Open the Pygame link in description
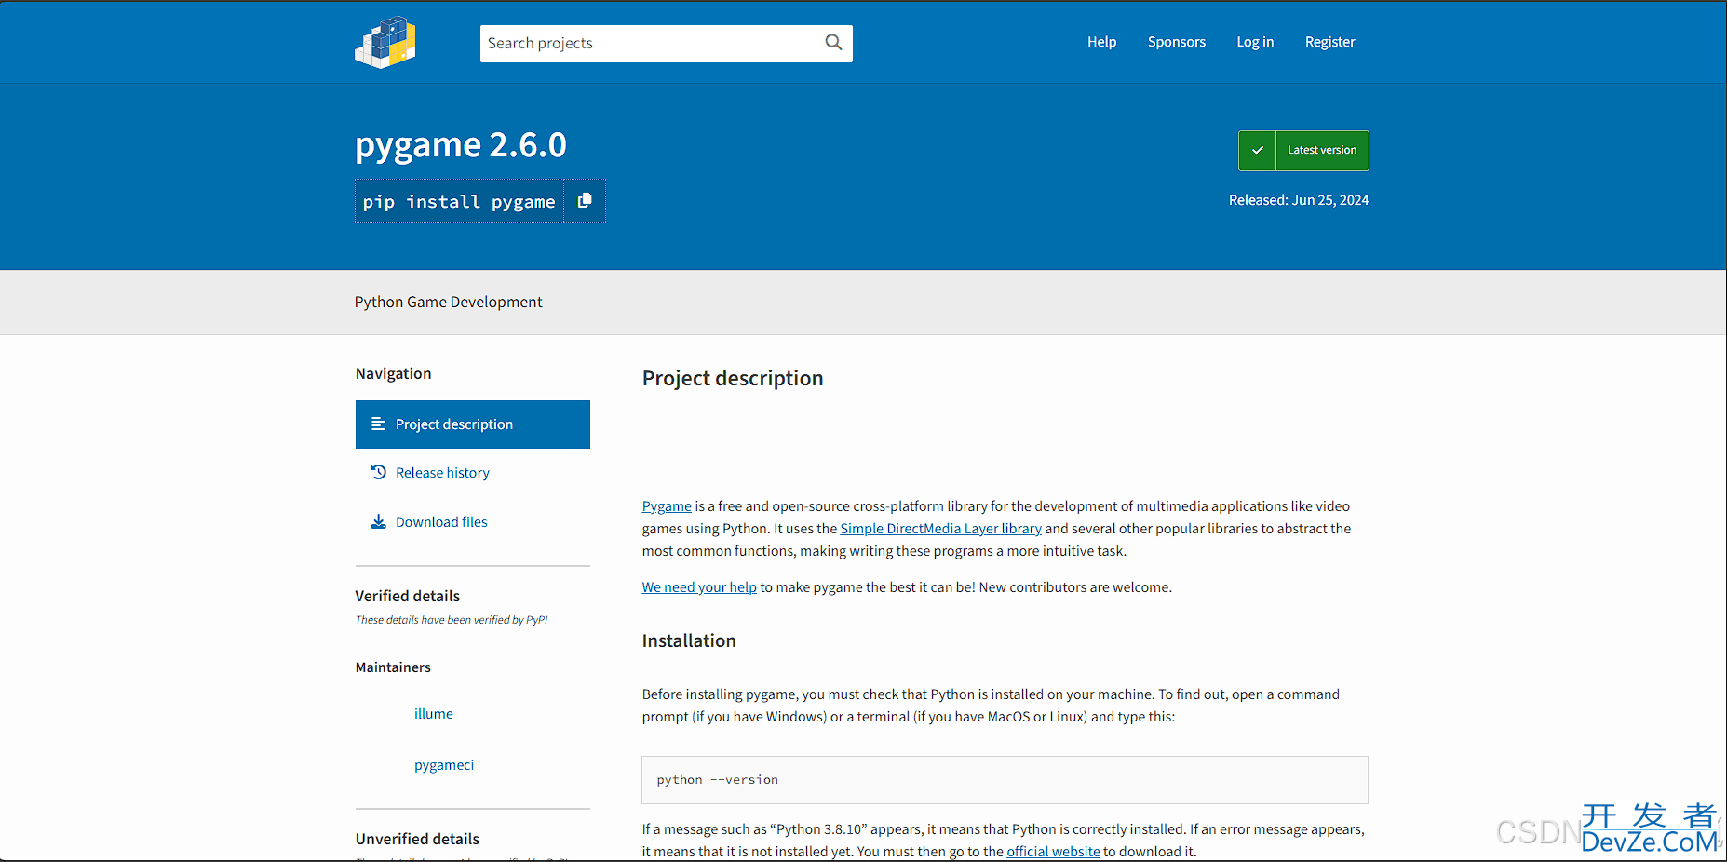The width and height of the screenshot is (1727, 862). (x=667, y=506)
